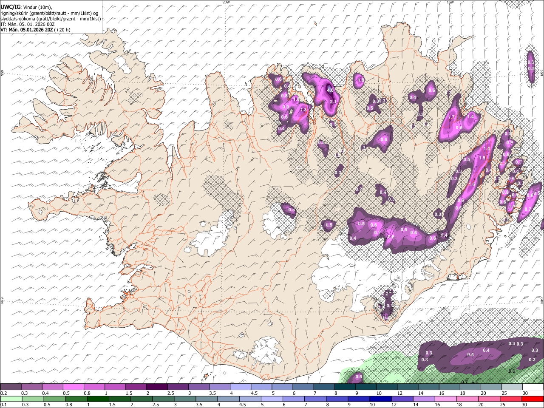
Task: Pick the snow-scale swatch starting at 3
Action: click(x=198, y=387)
